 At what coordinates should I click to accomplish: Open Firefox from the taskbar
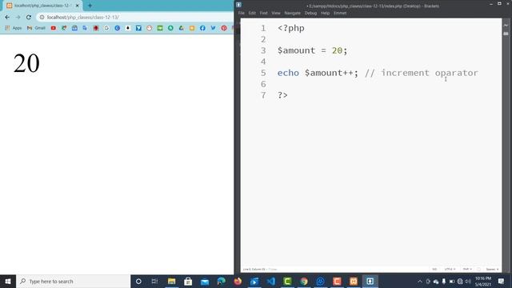click(x=238, y=281)
